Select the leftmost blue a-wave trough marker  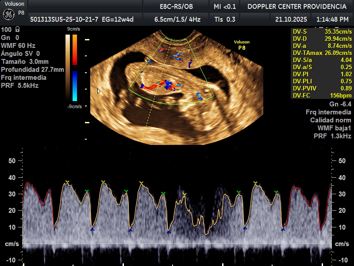point(92,229)
